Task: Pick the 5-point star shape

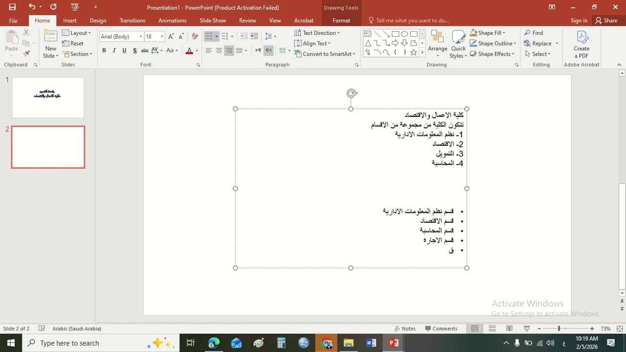Action: point(414,52)
